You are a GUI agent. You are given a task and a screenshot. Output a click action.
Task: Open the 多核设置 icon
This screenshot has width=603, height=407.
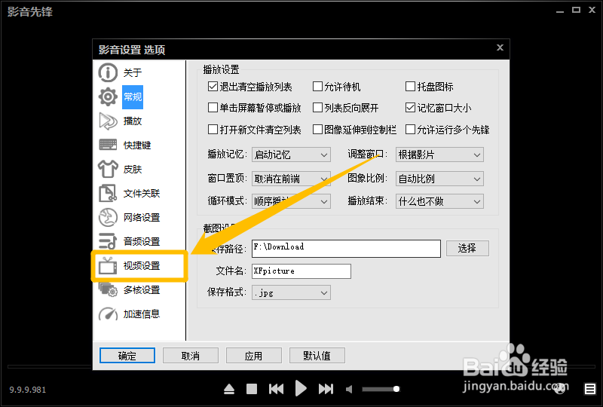[x=108, y=289]
